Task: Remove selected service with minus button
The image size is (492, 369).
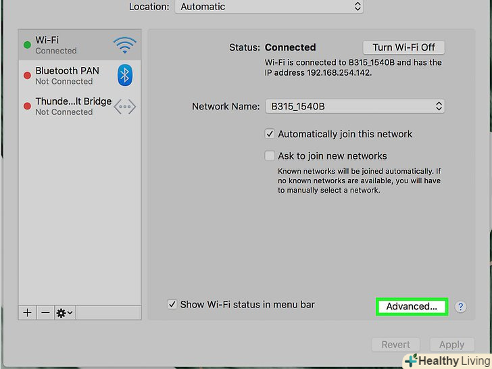Action: coord(45,312)
